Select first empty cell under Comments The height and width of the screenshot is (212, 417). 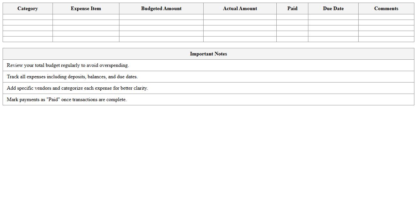(386, 17)
